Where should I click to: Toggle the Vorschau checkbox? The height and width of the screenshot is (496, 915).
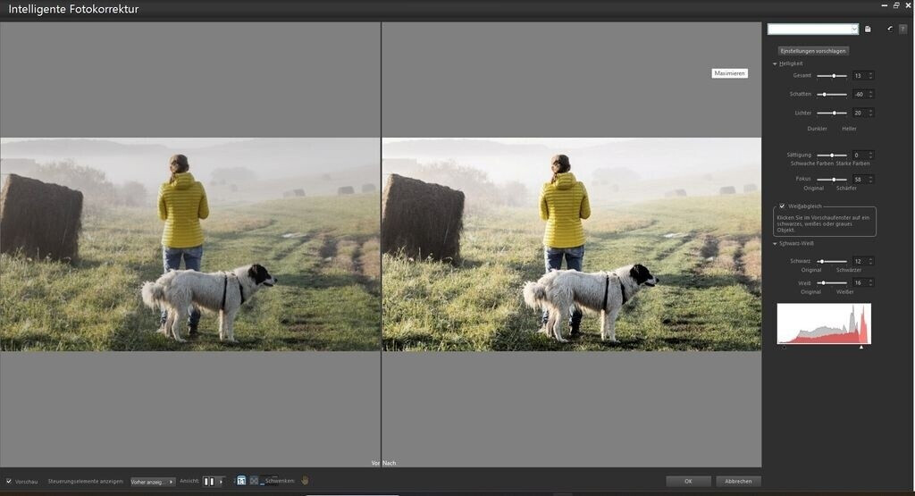[x=9, y=482]
